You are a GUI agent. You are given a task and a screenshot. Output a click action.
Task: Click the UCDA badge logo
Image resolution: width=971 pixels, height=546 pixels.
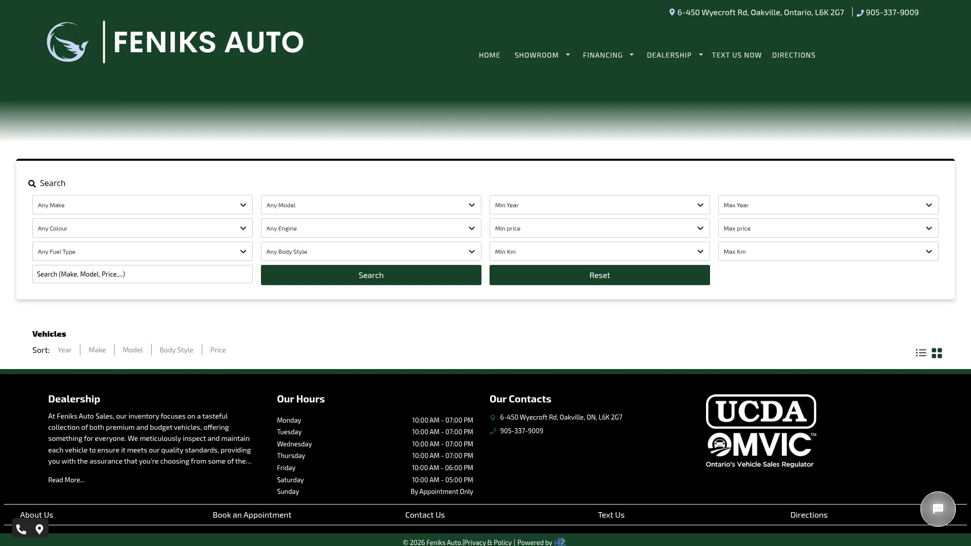pyautogui.click(x=761, y=412)
